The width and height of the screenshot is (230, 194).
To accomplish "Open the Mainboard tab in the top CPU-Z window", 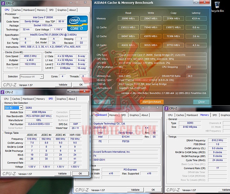I will tap(29, 10).
